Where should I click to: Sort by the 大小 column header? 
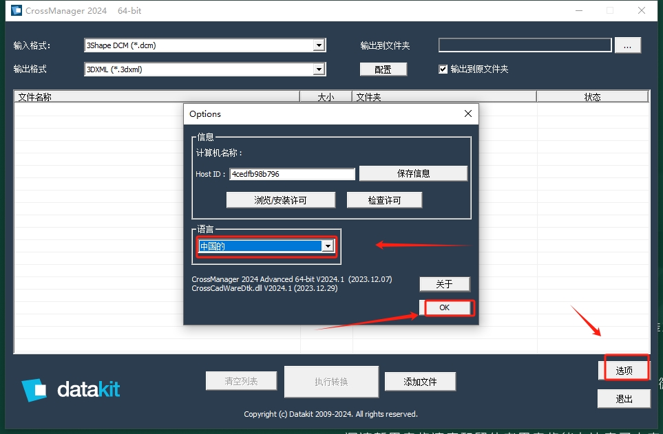[x=326, y=97]
